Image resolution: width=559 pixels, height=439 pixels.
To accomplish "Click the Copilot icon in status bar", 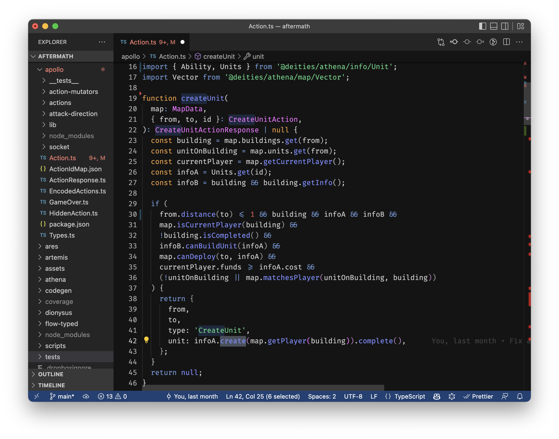I will pos(437,396).
